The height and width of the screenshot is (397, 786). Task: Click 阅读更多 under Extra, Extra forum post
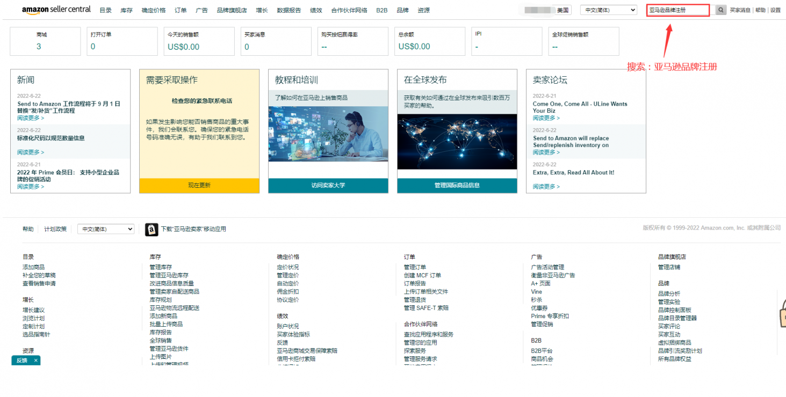pos(546,187)
